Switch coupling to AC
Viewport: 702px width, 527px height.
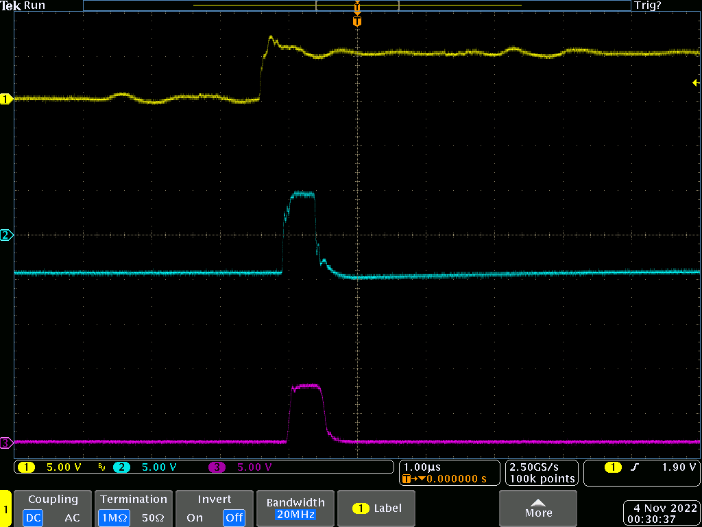click(x=72, y=517)
